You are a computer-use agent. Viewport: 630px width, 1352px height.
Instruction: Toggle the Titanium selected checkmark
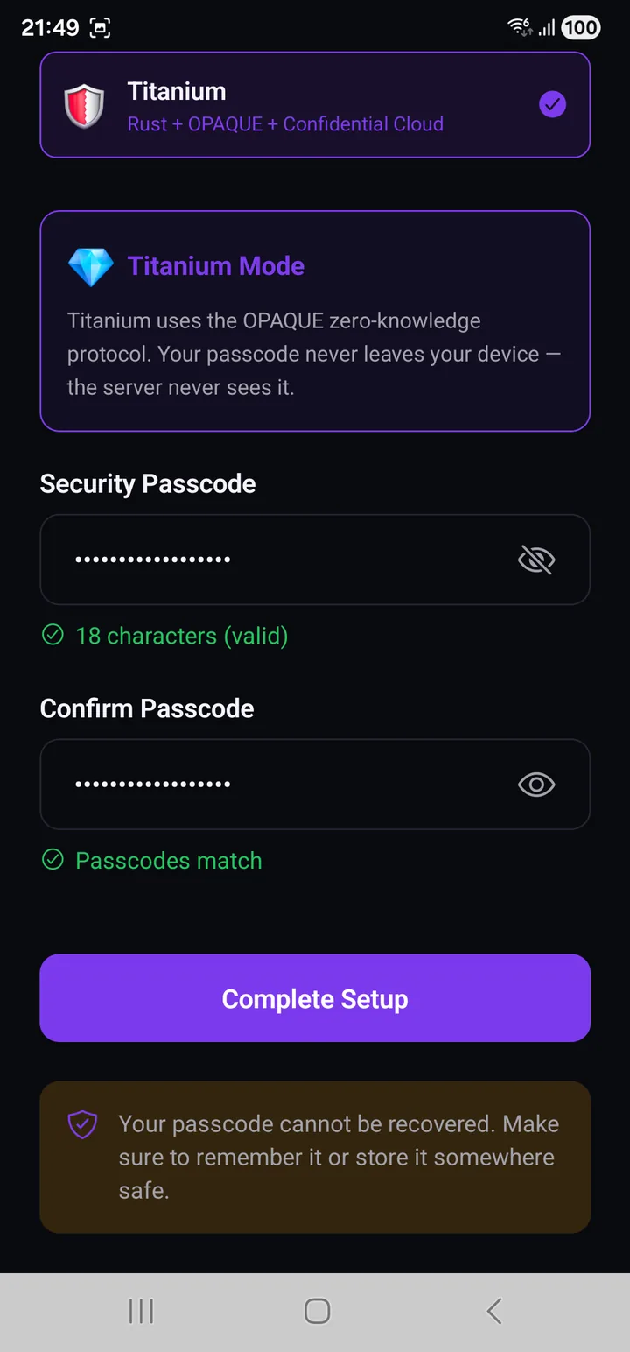pyautogui.click(x=552, y=105)
